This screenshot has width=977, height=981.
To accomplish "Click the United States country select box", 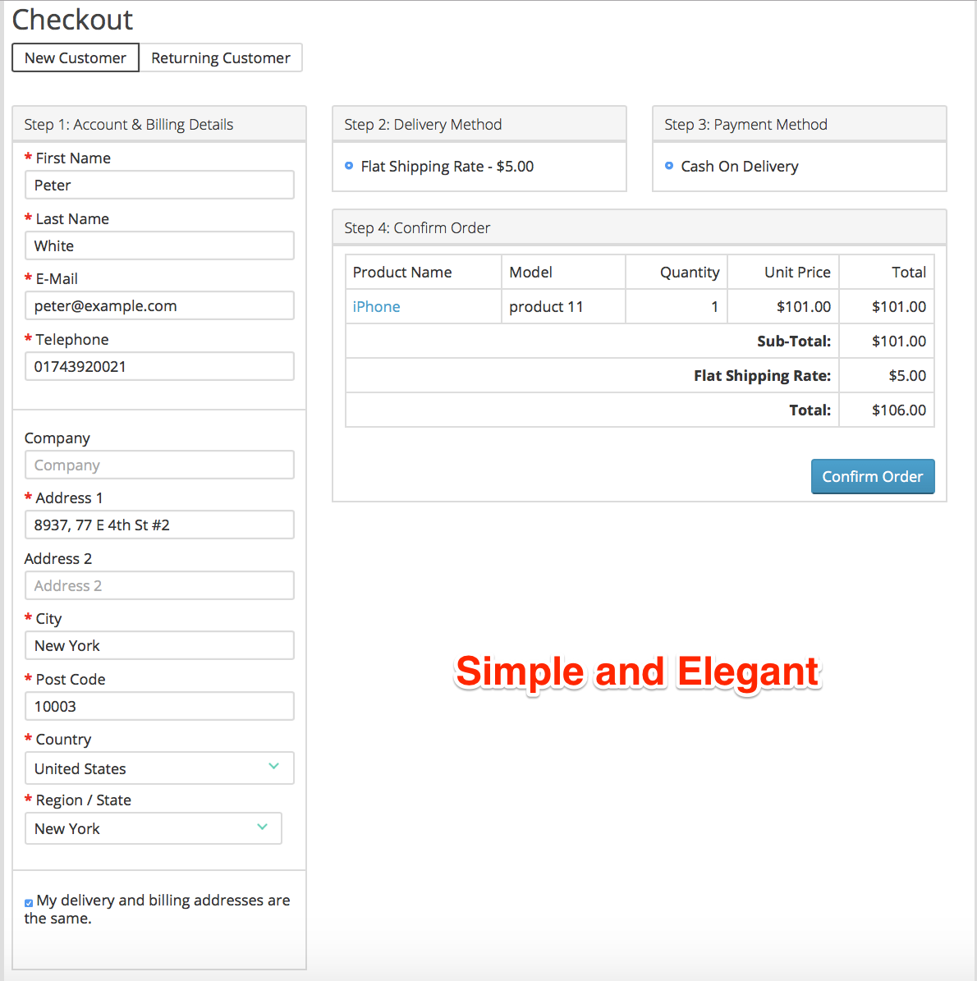I will [x=159, y=768].
